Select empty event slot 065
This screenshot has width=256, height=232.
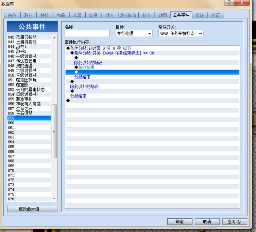29,146
